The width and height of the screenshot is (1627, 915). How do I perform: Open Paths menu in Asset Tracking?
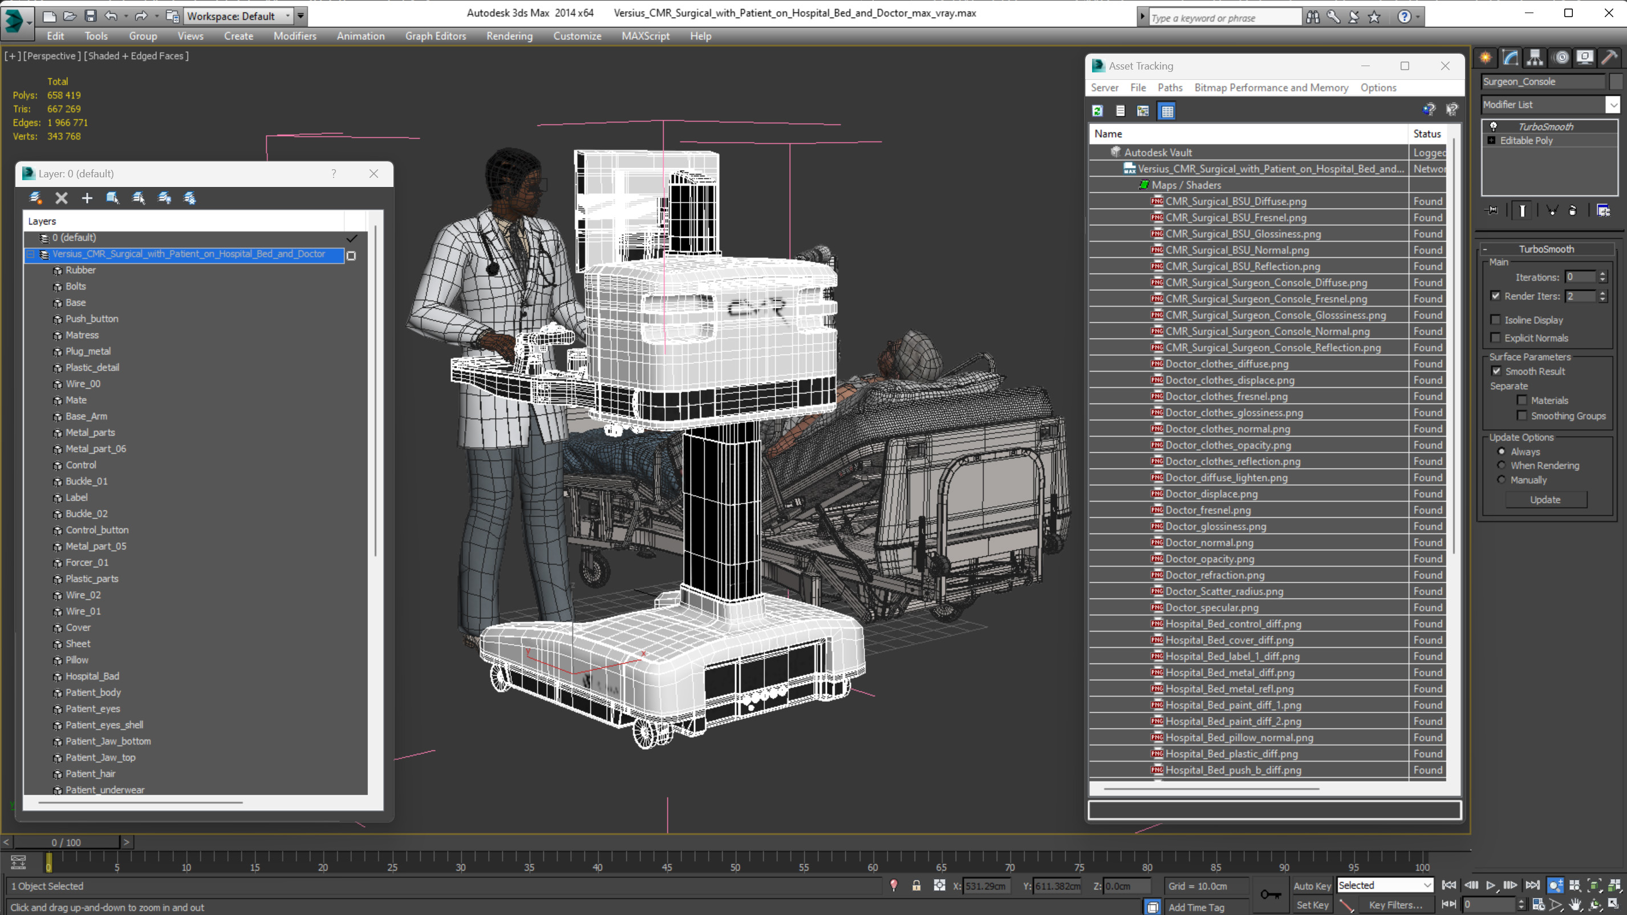pos(1170,88)
